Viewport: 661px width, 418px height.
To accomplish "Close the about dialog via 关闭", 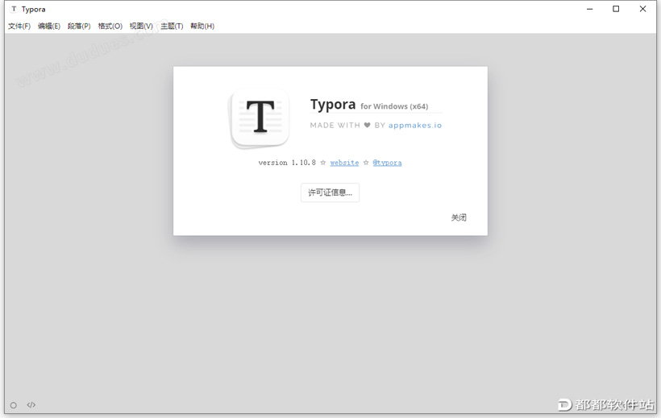I will pos(459,217).
